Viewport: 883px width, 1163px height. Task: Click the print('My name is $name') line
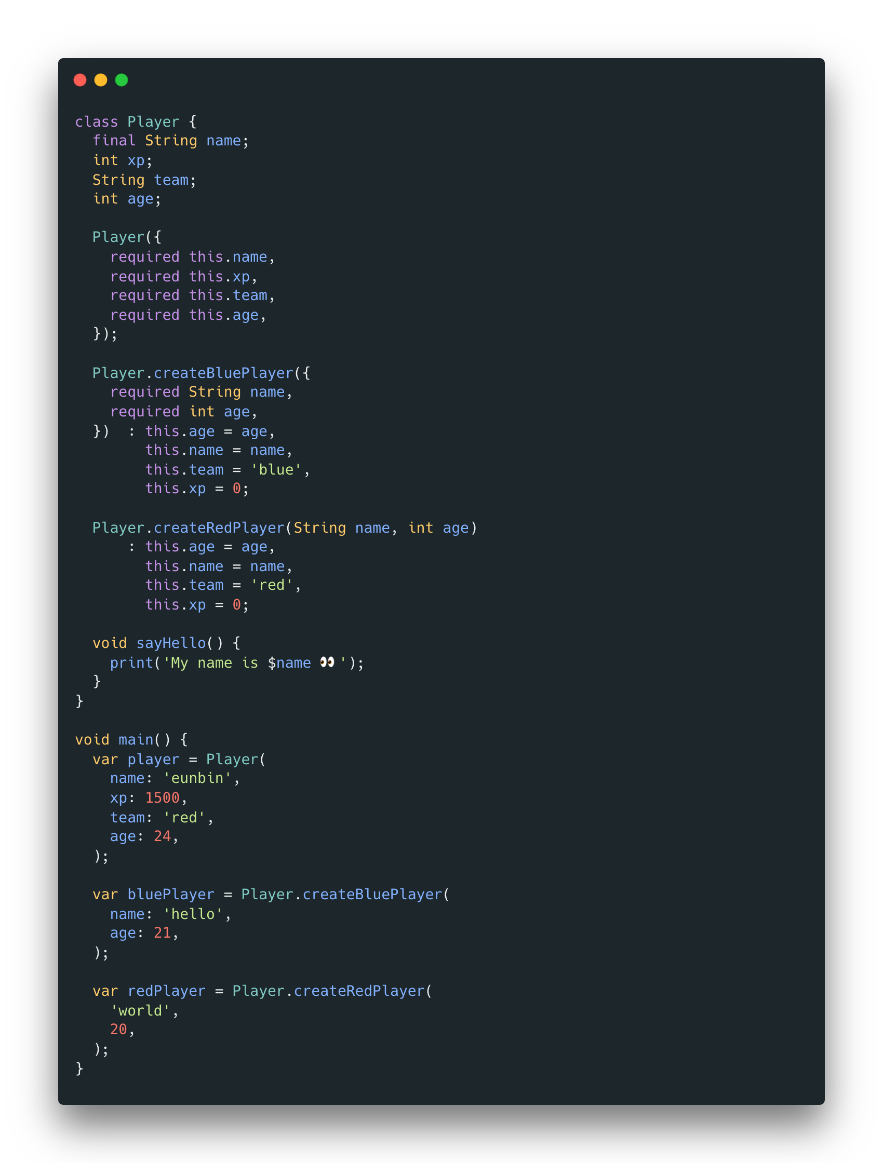[x=237, y=663]
